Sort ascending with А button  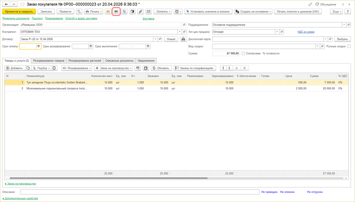(236, 68)
